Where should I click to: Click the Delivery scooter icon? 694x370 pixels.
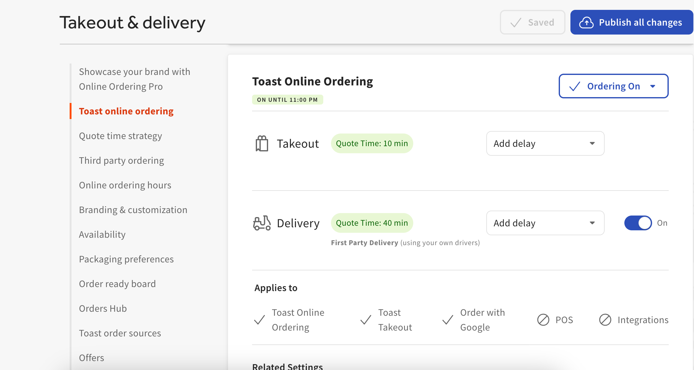262,223
